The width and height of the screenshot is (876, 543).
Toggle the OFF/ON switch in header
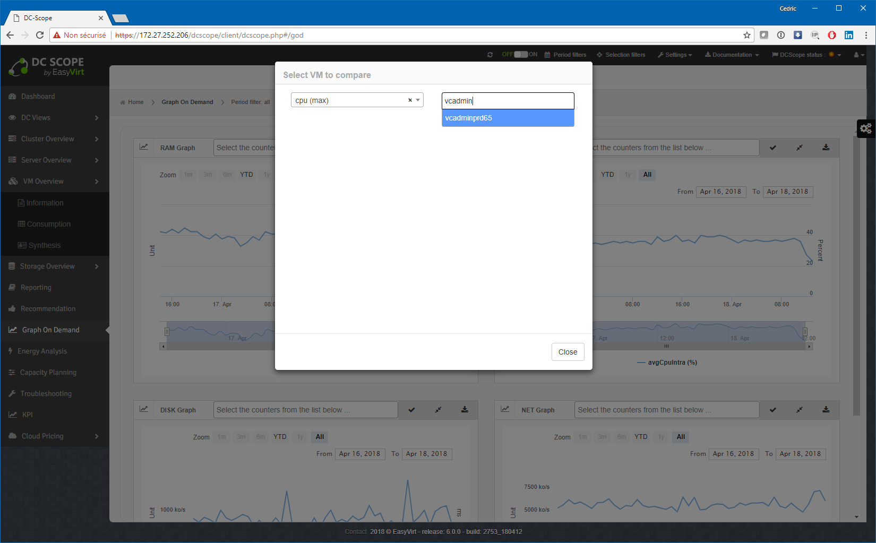point(520,54)
